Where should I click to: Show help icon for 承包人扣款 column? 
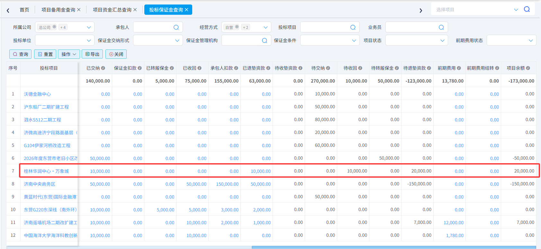[x=236, y=68]
